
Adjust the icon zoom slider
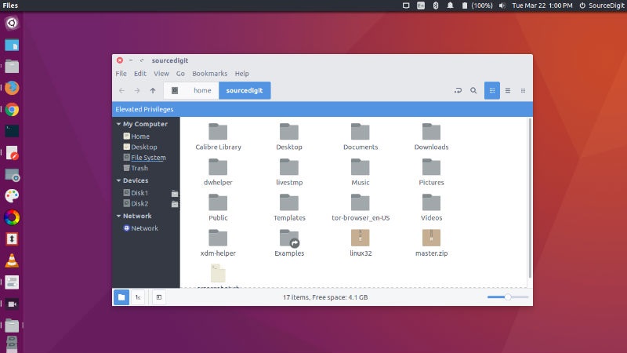pos(507,297)
